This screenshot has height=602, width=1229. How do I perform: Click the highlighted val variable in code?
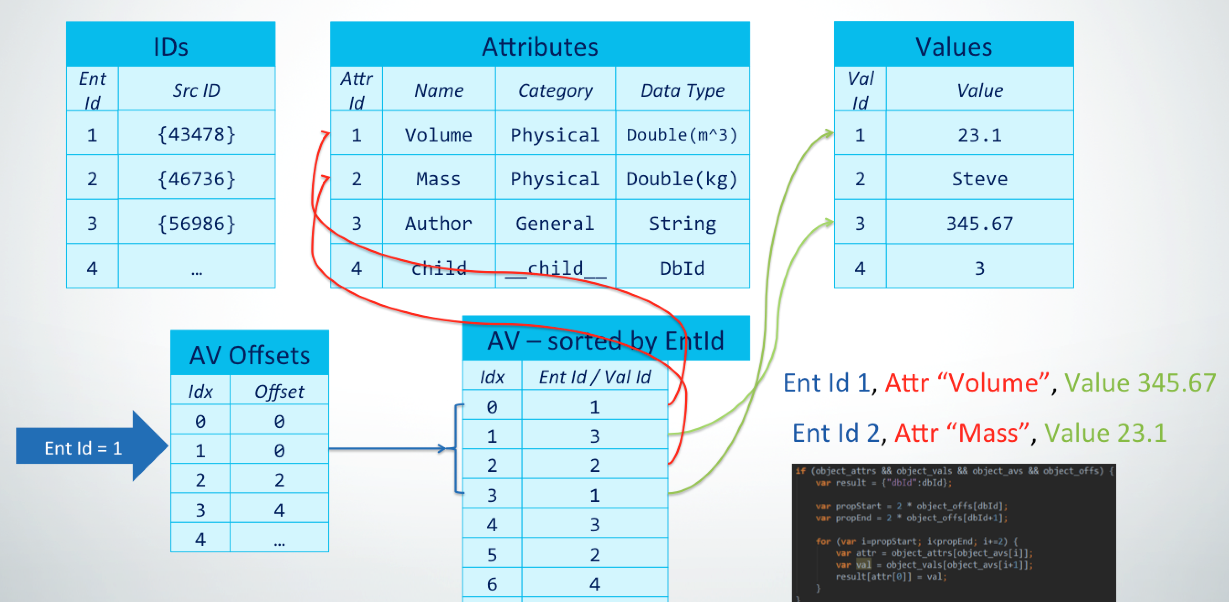click(864, 565)
